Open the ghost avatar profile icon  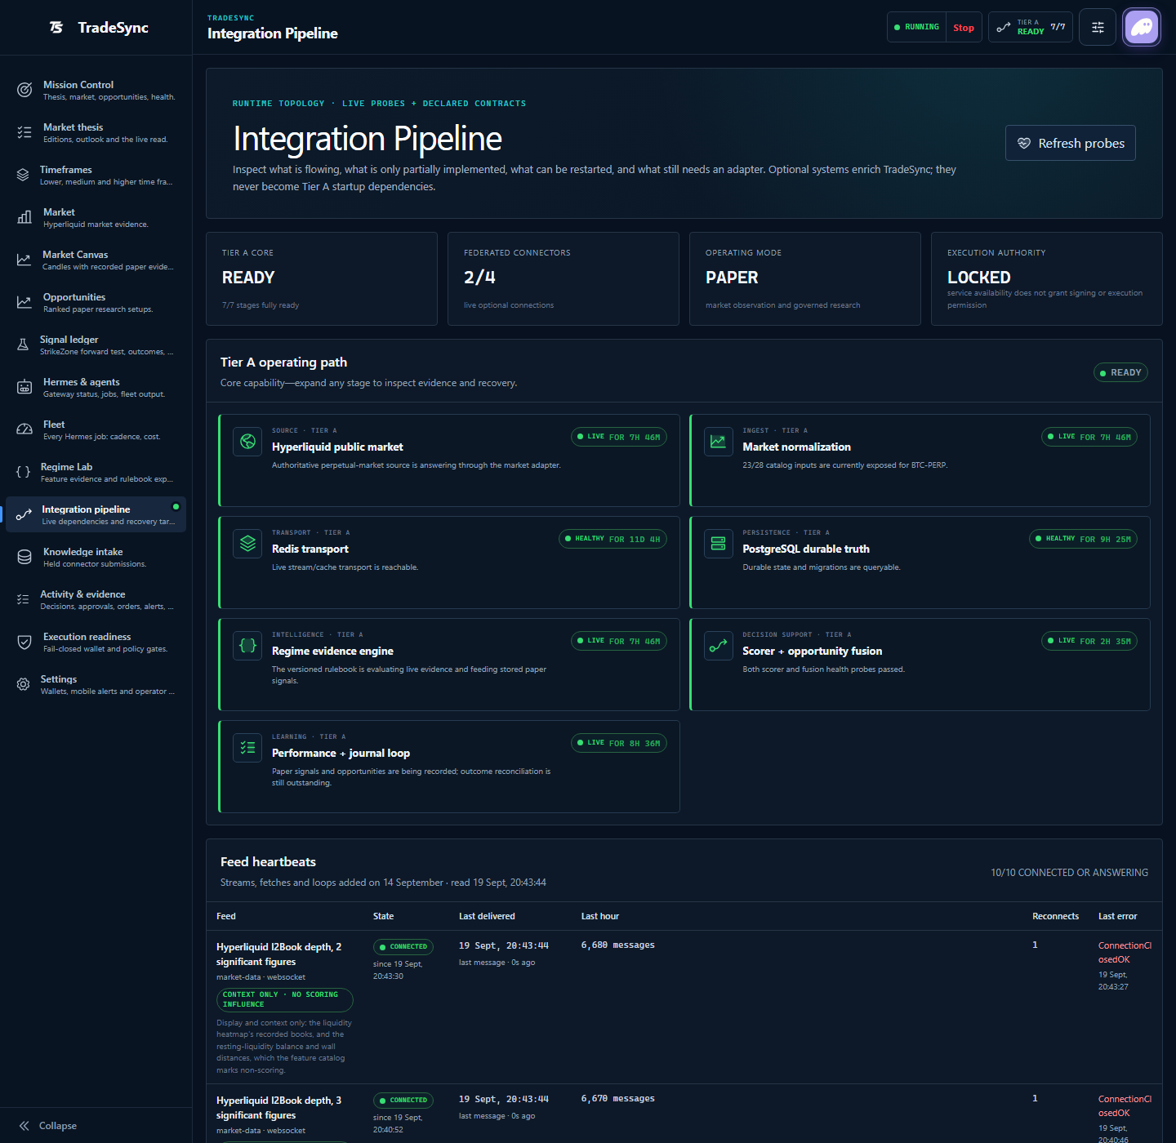tap(1142, 27)
